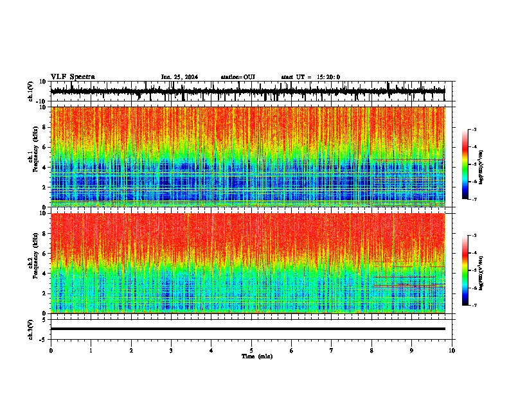Click the "Time (min)" axis label
Screen dimensions: 509x393
[257, 356]
